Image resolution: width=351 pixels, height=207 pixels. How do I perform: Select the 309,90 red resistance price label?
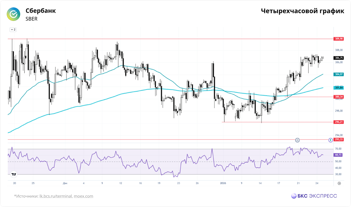click(x=339, y=39)
